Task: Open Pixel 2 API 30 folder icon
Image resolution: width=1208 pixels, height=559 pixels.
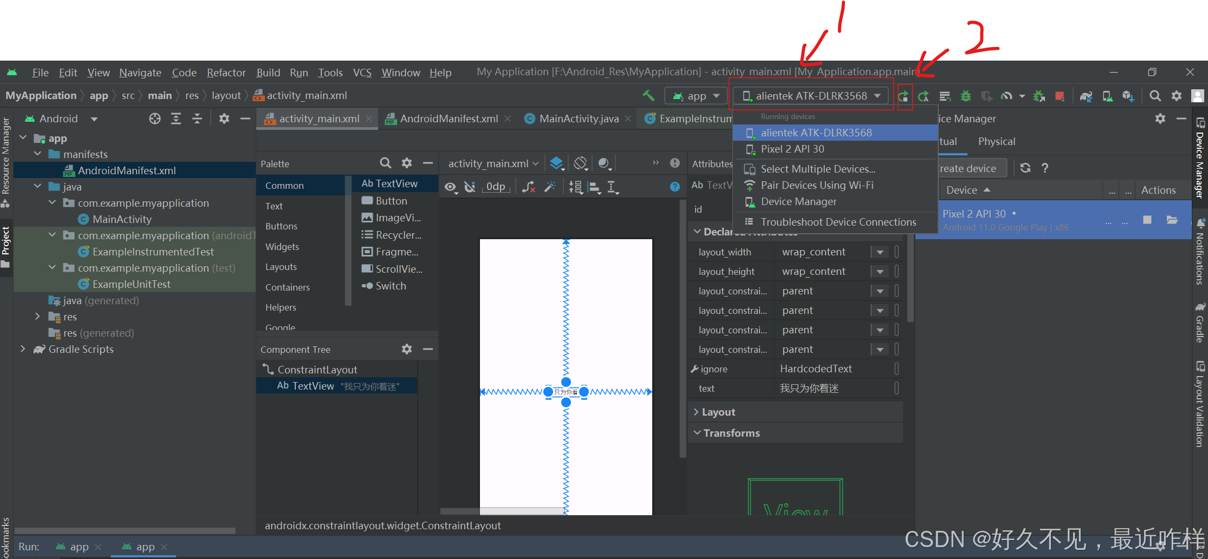Action: pyautogui.click(x=1172, y=220)
